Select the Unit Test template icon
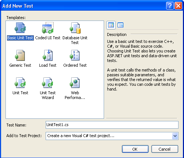Screen dimensions: 184x158 tap(20, 83)
